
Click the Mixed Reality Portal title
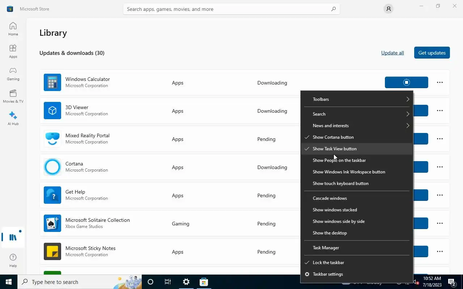tap(88, 135)
